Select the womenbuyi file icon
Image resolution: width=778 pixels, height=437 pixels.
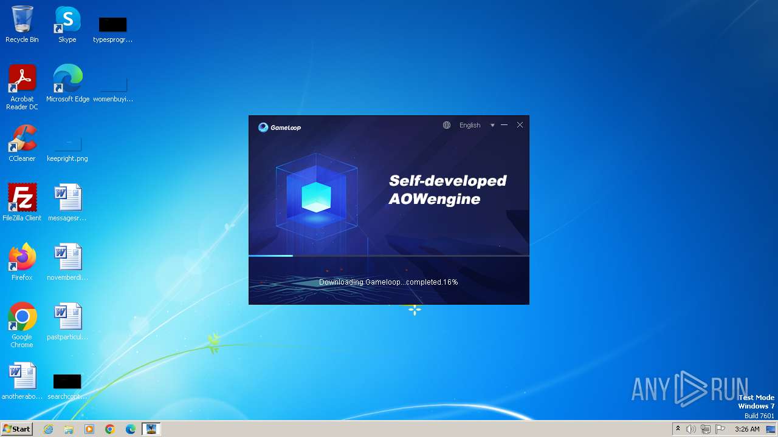click(x=112, y=89)
